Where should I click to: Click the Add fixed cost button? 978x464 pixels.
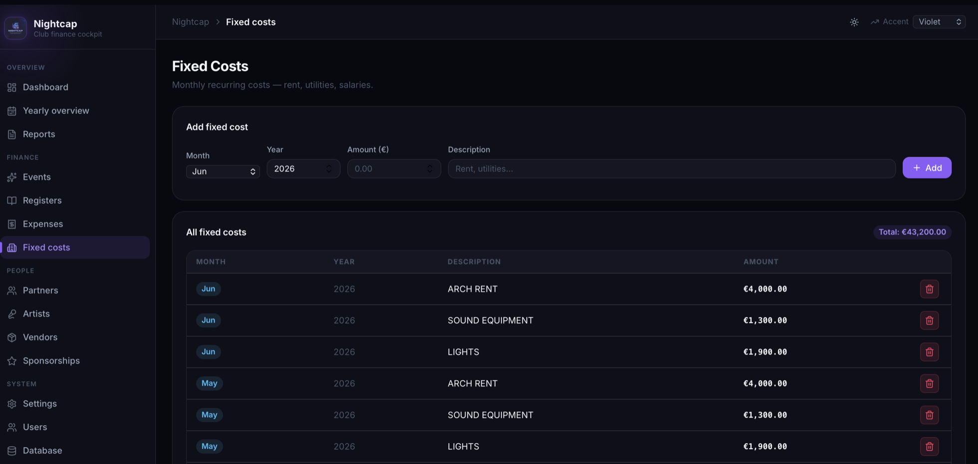(927, 168)
